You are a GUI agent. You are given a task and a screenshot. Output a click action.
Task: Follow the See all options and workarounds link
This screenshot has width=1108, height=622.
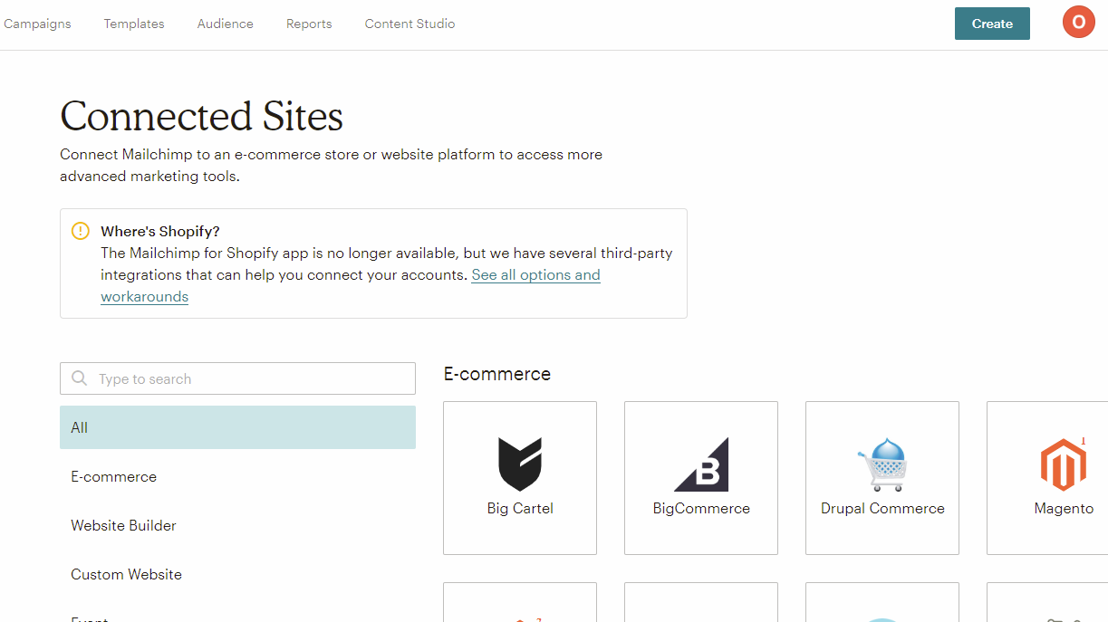(535, 275)
